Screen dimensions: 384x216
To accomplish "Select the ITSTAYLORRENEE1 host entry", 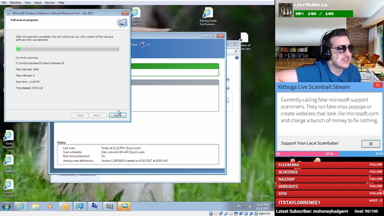I will coord(329,203).
